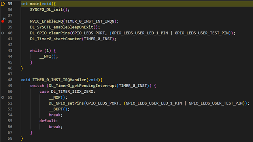Click TIMER_0_INST_INT_IRQN argument
Viewport: 253px width, 142px height.
90,21
